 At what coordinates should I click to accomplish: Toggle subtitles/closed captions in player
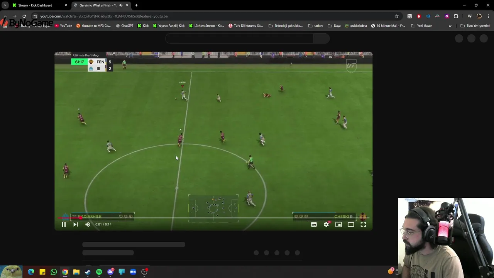pos(314,224)
